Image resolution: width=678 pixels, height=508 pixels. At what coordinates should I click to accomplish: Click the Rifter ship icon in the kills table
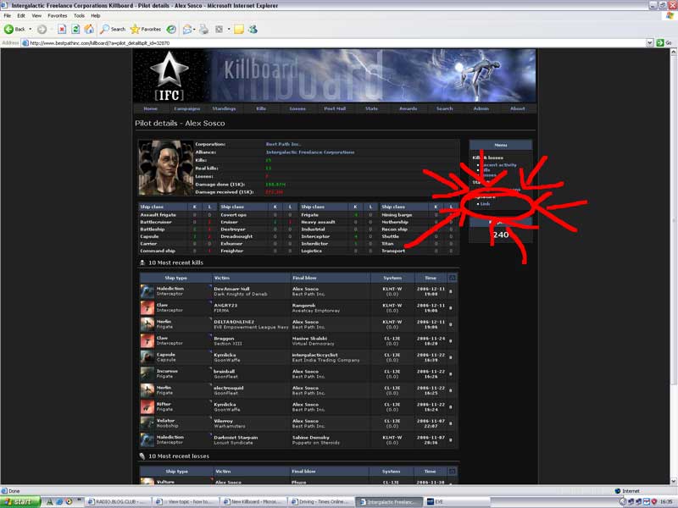pos(147,406)
